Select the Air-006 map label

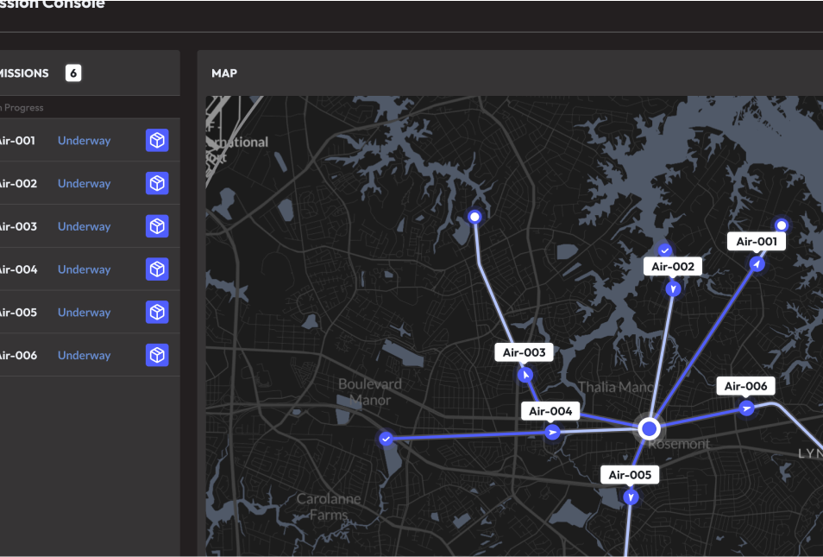745,386
